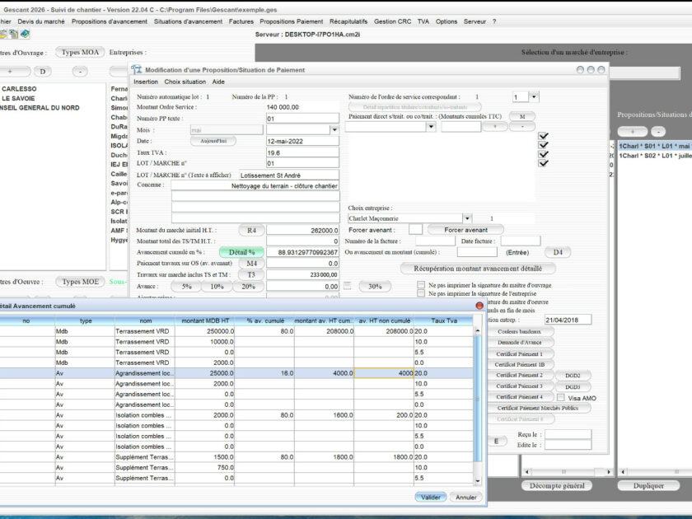692x519 pixels.
Task: Open the Mois dropdown arrow
Action: 334,130
